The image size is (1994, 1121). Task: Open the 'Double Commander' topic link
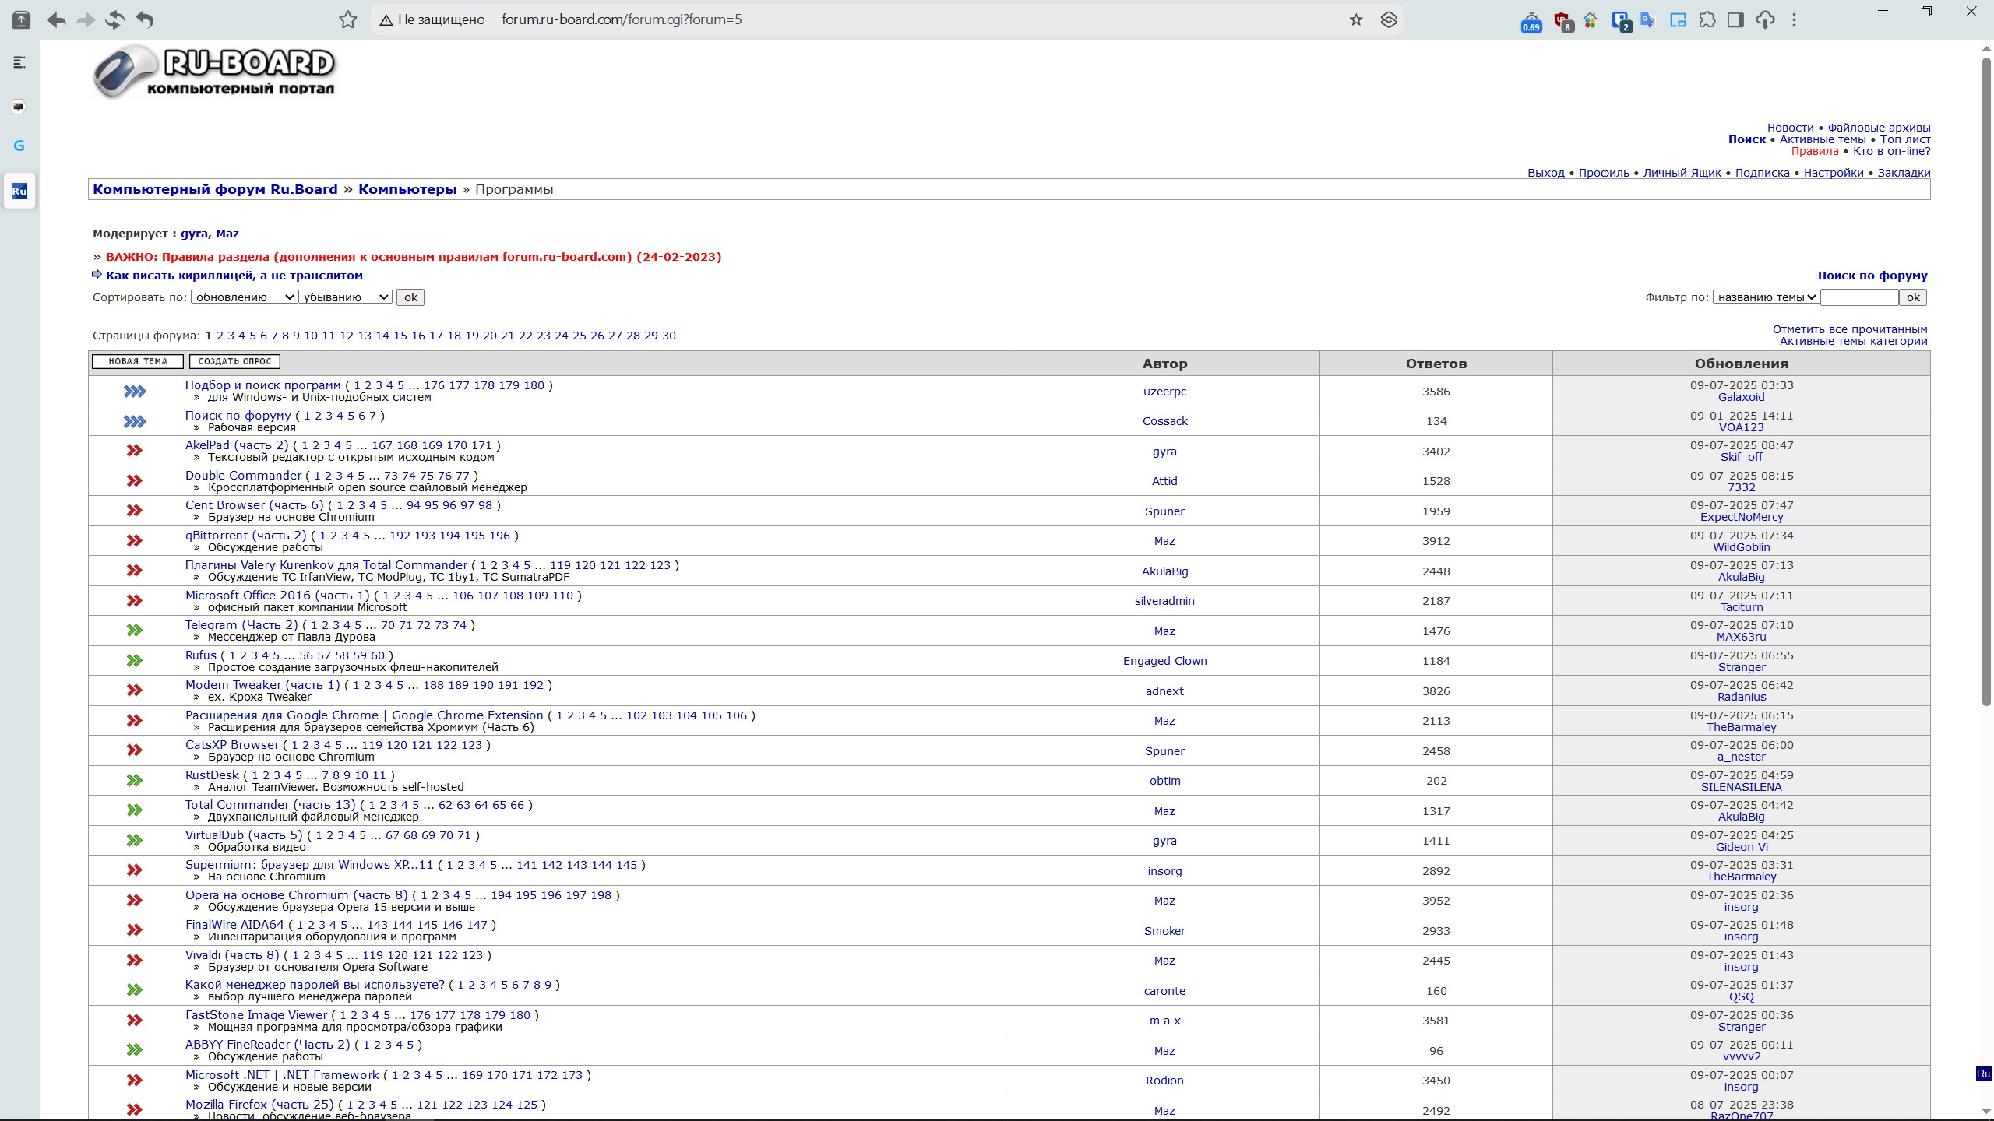[x=243, y=476]
